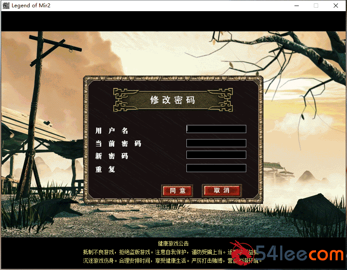Viewport: 347px width, 270px height.
Task: Close the Legend of Mir2 window
Action: click(336, 6)
